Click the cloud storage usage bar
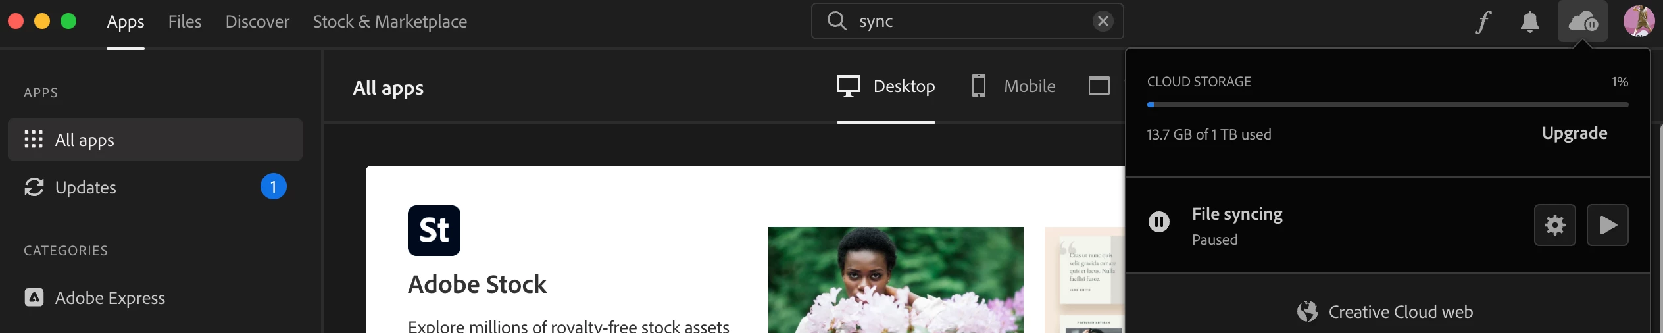1663x333 pixels. (x=1388, y=105)
